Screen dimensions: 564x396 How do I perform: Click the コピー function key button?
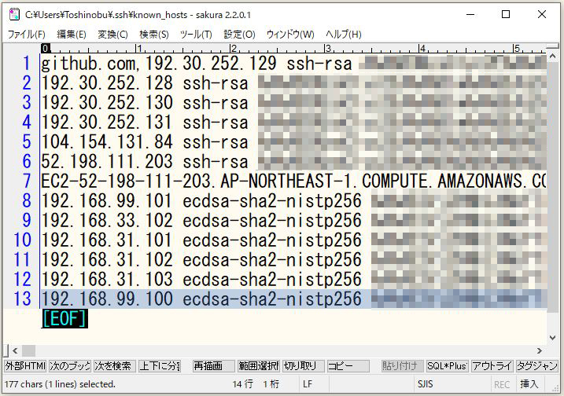[x=348, y=366]
